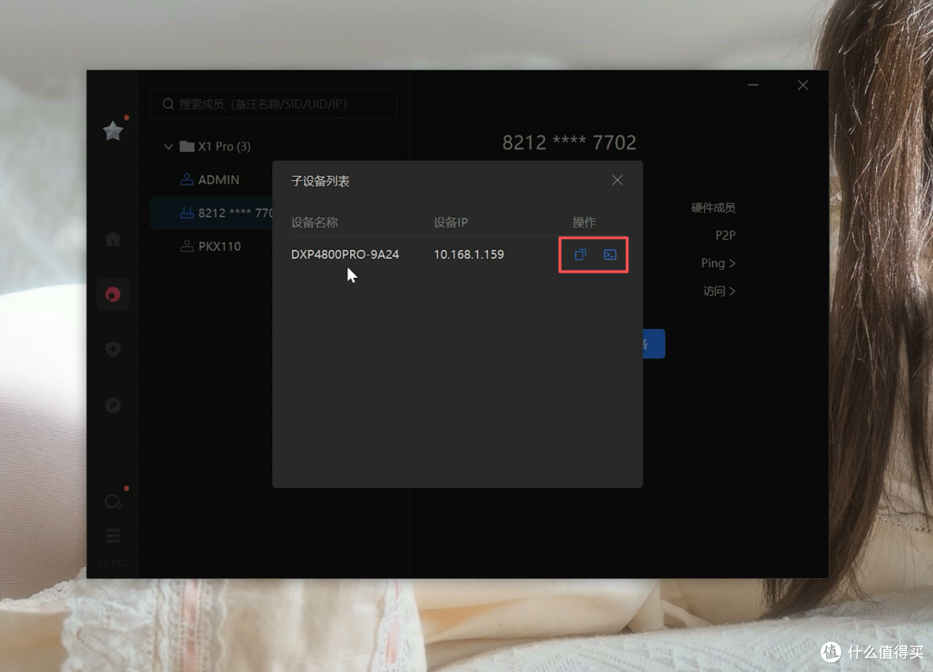The height and width of the screenshot is (672, 933).
Task: Click the star icon in sidebar
Action: (113, 131)
